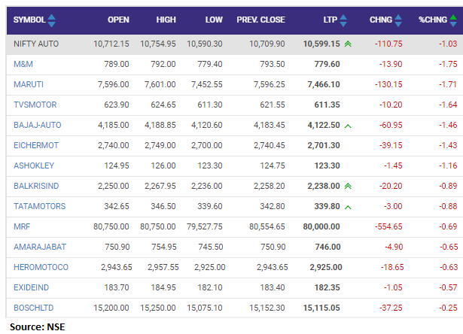The height and width of the screenshot is (334, 463).
Task: Select the HEROMOTOCO symbol link
Action: tap(41, 267)
